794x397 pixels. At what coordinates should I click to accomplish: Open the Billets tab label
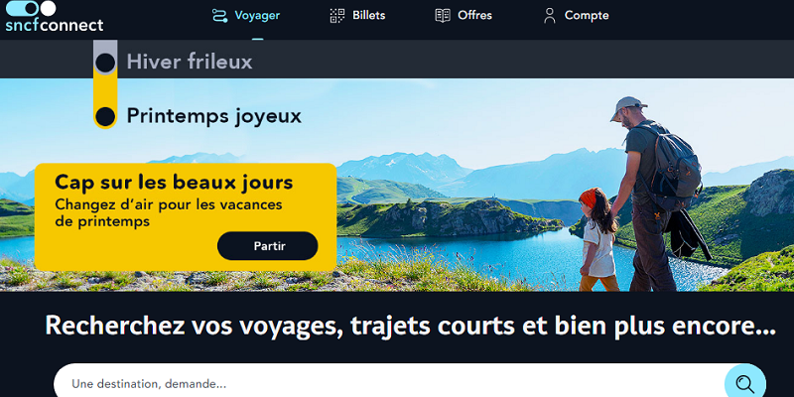(368, 16)
